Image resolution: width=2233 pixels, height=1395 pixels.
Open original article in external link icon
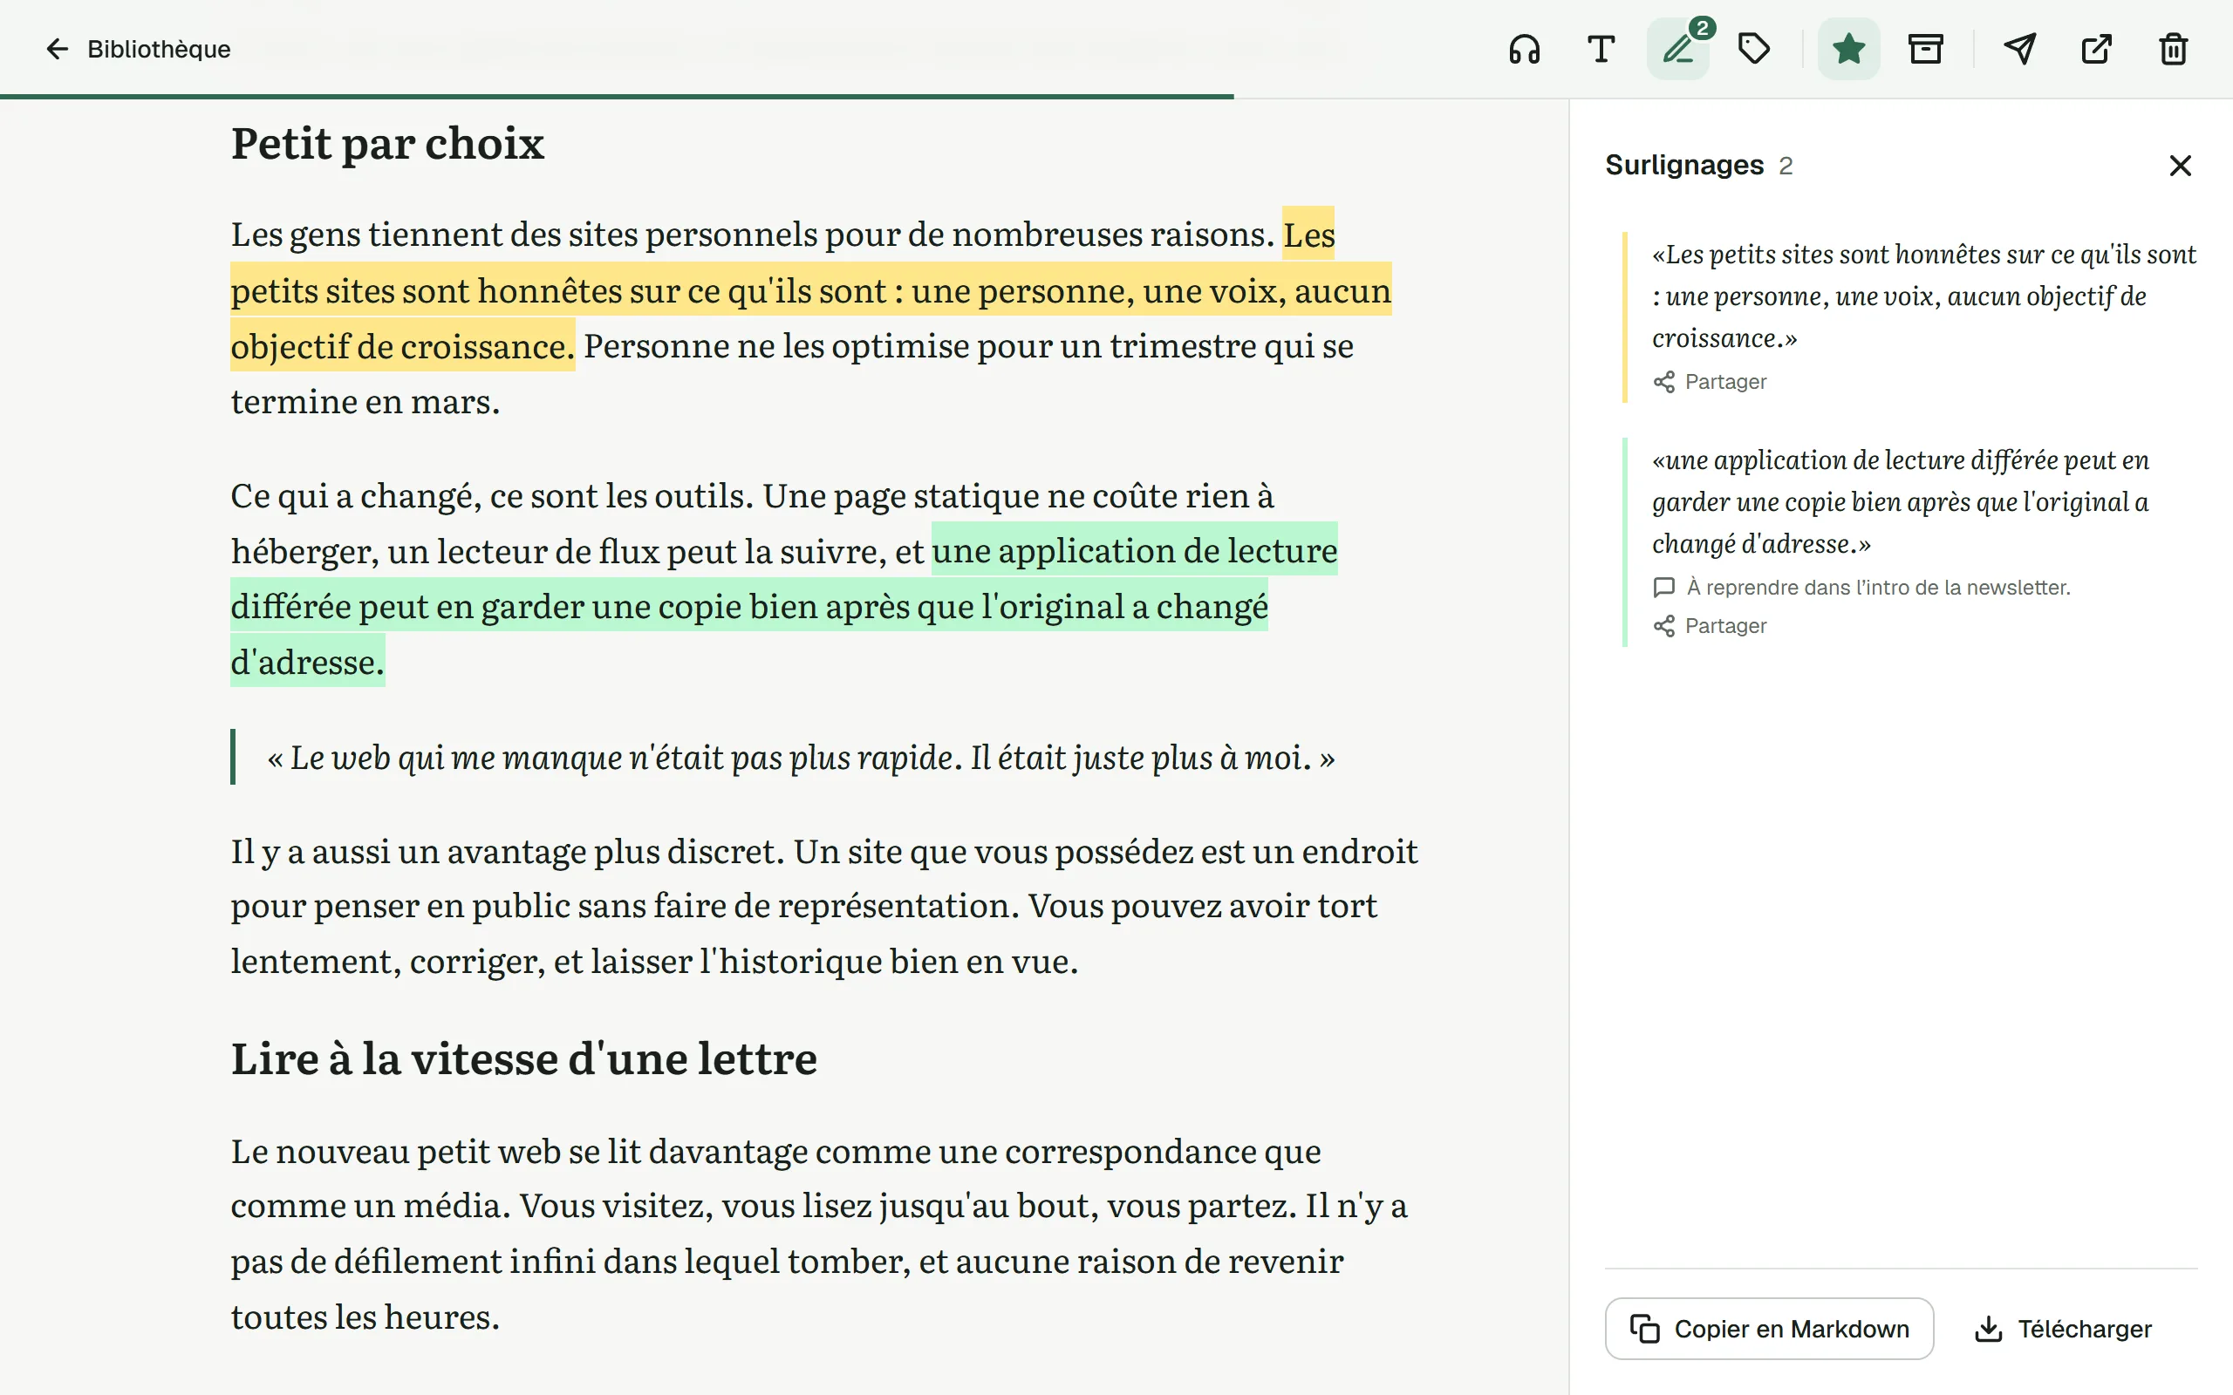tap(2096, 49)
